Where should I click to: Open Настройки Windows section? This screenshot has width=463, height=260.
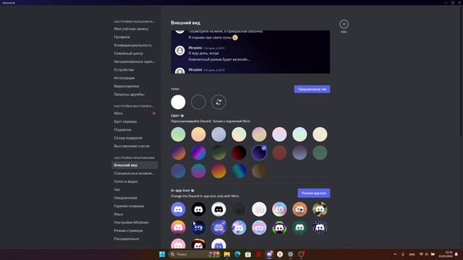pos(135,222)
